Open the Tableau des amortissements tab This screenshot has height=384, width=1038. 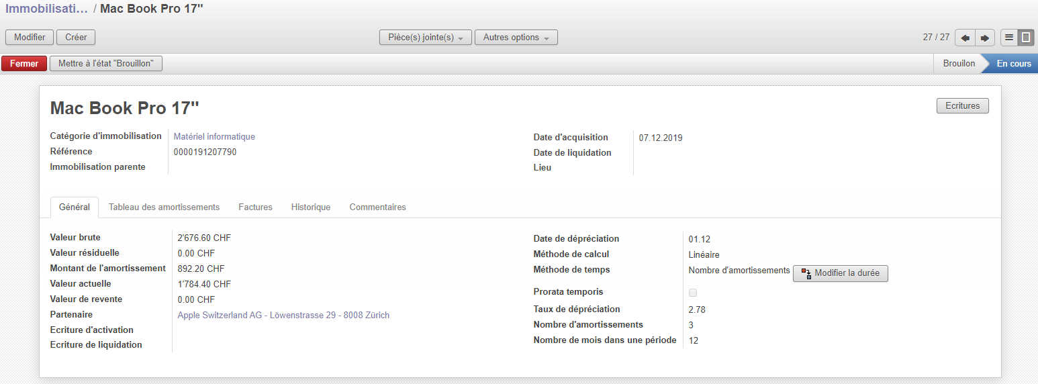click(164, 207)
